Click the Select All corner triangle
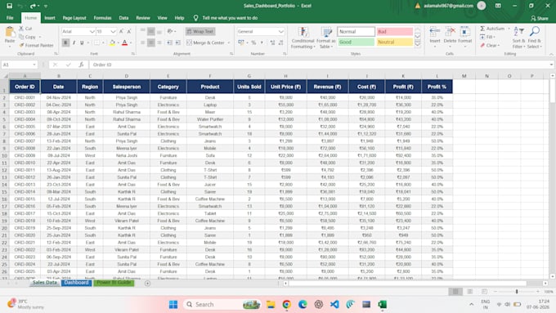Image resolution: width=556 pixels, height=313 pixels. (x=5, y=76)
